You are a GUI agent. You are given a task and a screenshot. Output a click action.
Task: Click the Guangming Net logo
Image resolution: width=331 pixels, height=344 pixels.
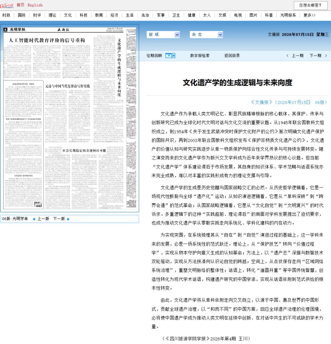(6, 5)
